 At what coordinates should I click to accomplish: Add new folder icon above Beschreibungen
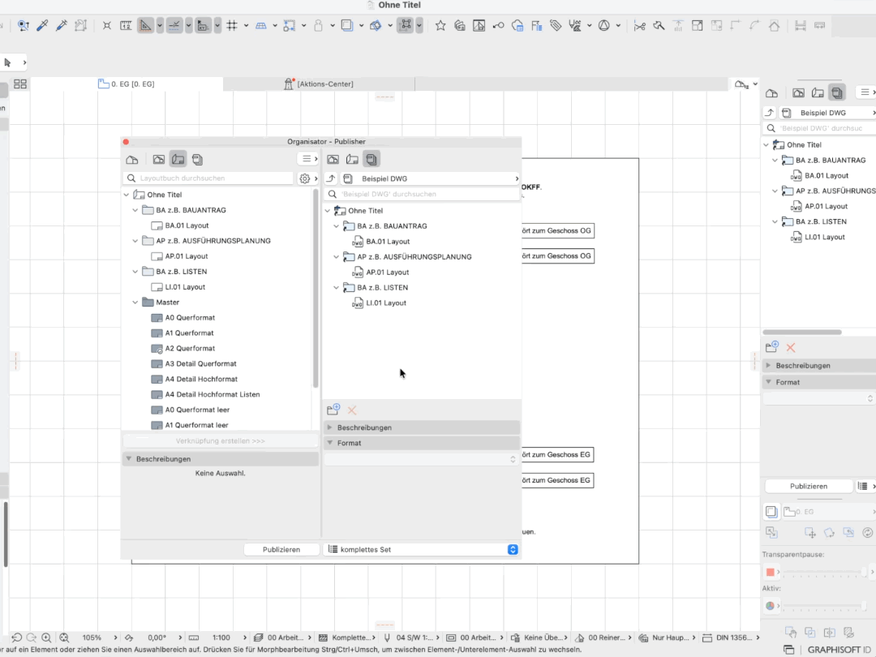333,410
